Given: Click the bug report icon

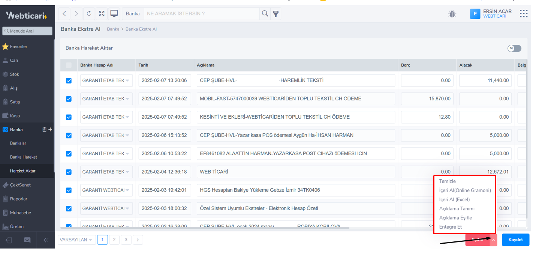Looking at the screenshot, I should tap(452, 14).
